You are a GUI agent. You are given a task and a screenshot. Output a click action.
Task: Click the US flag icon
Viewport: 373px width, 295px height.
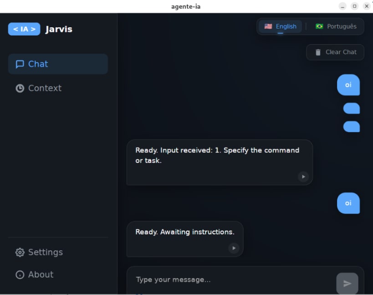click(x=268, y=26)
